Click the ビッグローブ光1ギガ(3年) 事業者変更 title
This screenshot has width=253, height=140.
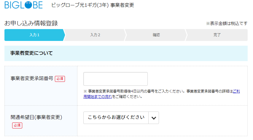(93, 5)
